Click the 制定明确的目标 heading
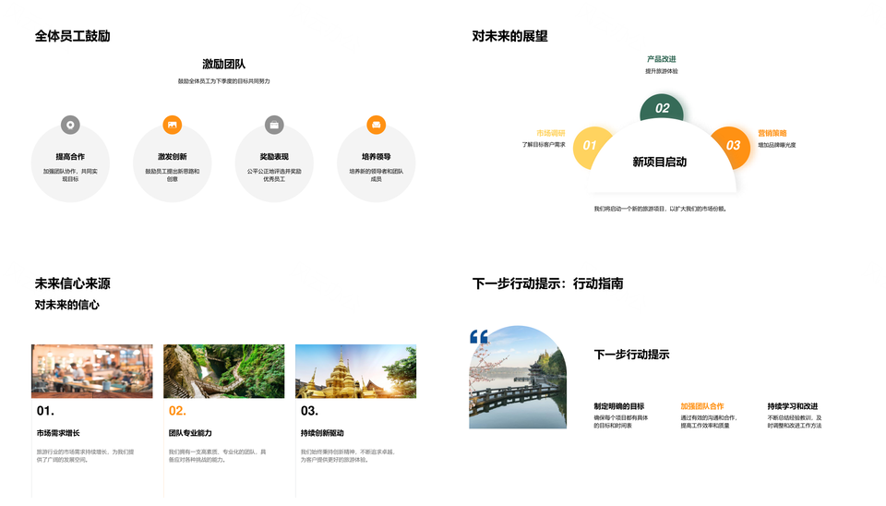 pyautogui.click(x=619, y=406)
